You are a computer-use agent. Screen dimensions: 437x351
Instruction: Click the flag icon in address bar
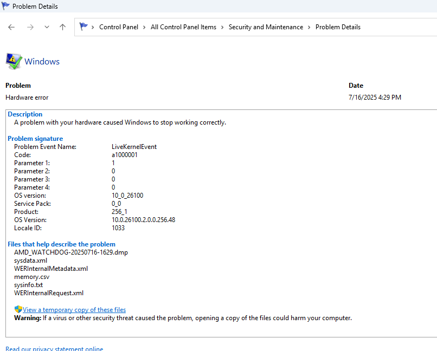83,27
